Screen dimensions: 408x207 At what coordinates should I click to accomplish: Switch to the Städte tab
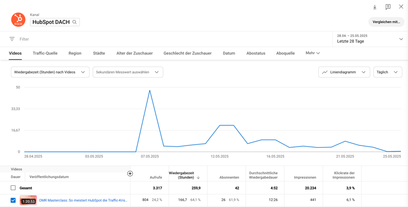[x=99, y=53]
